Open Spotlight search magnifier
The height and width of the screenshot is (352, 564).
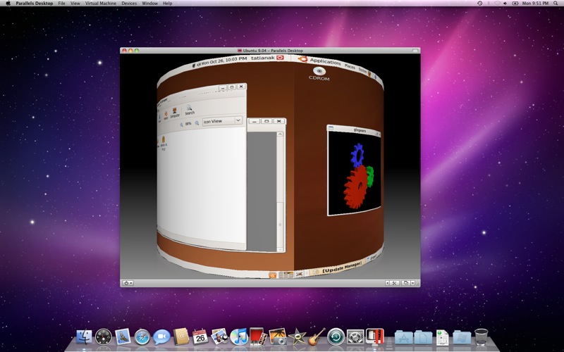[556, 4]
